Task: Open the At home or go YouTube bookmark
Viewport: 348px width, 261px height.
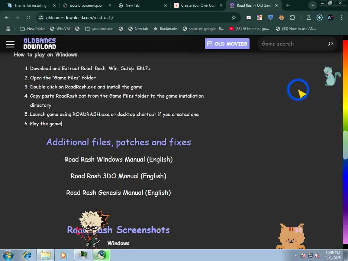Action: point(249,29)
